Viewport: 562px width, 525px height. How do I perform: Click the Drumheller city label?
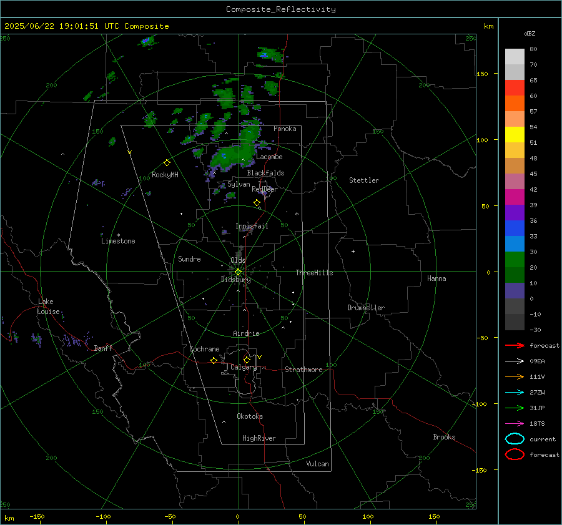tap(366, 308)
